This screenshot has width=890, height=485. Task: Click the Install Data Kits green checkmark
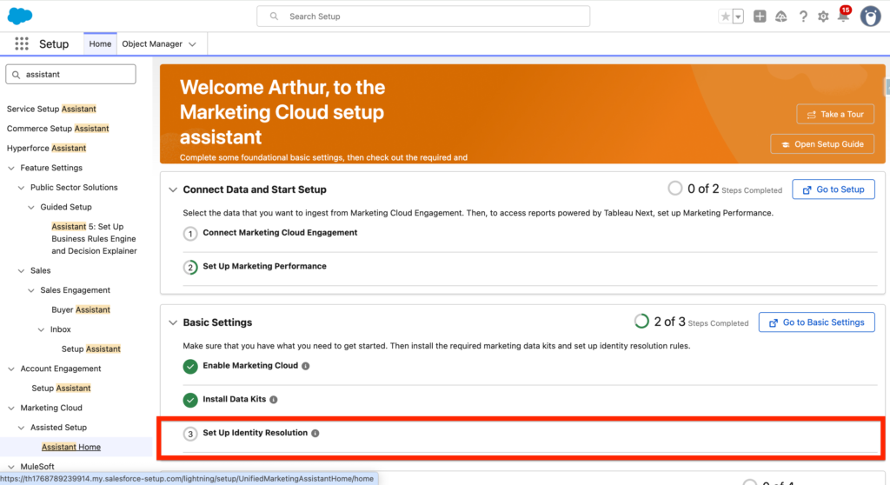[x=190, y=400]
